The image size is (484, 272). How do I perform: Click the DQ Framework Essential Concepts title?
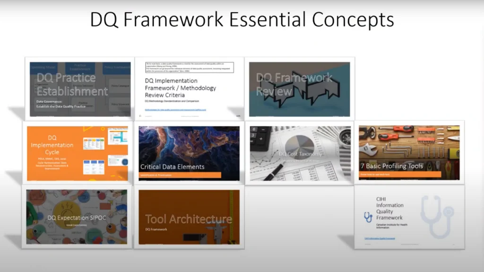coord(242,19)
